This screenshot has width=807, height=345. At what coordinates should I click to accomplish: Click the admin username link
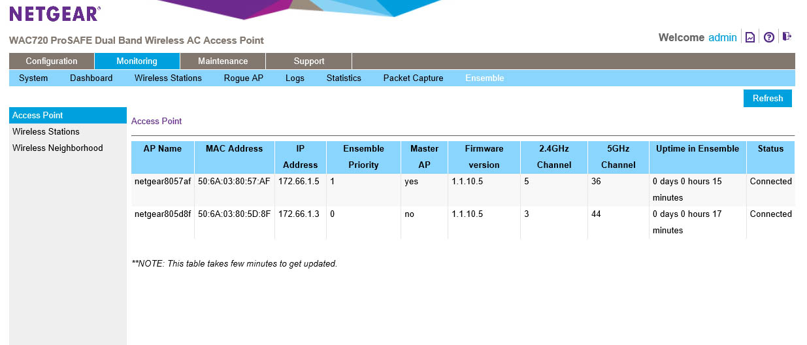723,37
